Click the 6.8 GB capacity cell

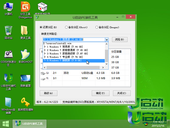(x=115, y=73)
